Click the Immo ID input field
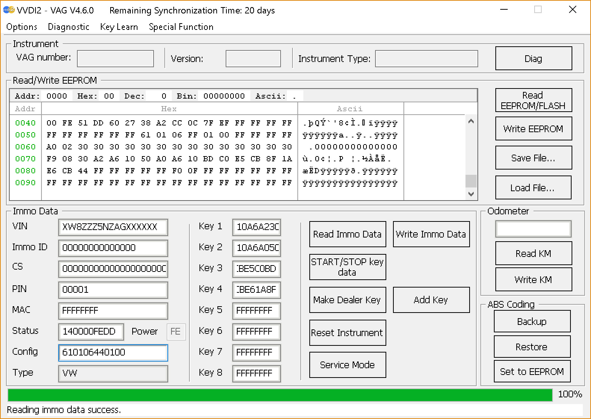Image resolution: width=591 pixels, height=419 pixels. (113, 248)
